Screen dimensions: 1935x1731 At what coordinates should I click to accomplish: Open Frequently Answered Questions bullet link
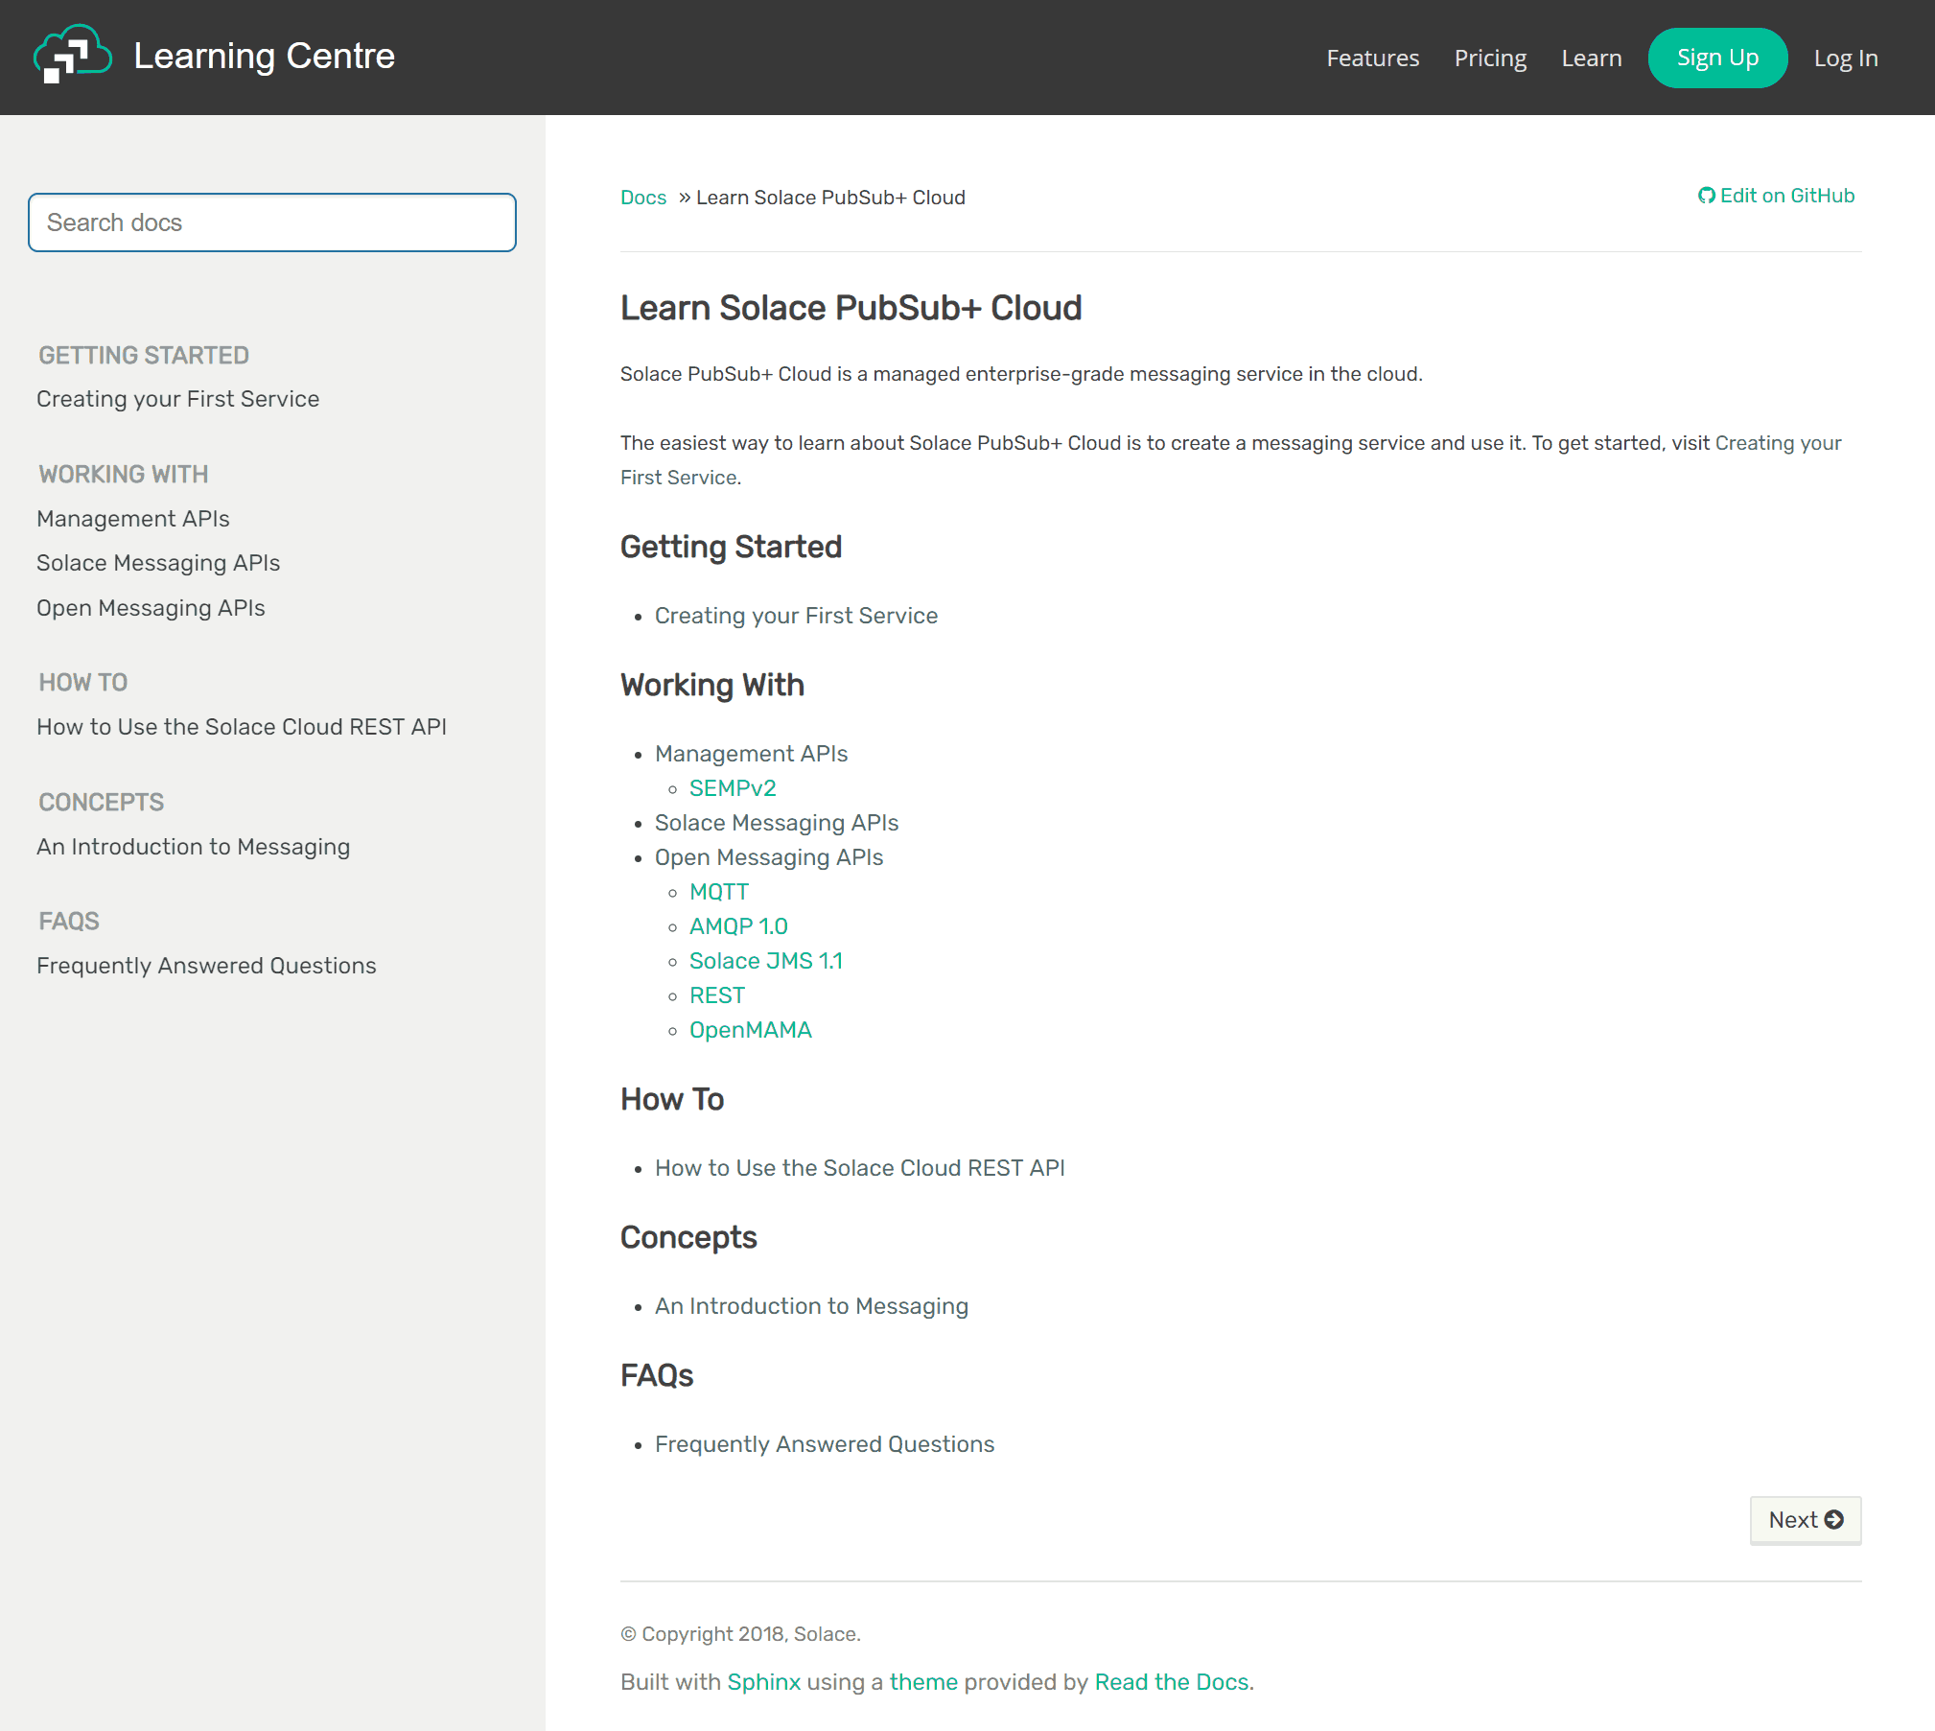[824, 1444]
